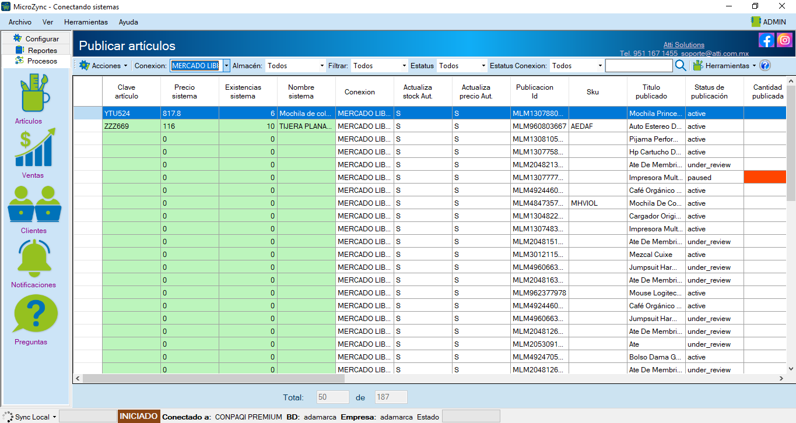Click the ADMIN user icon
796x423 pixels.
coord(756,22)
